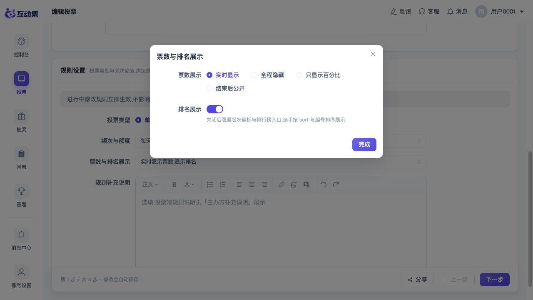Align editor text to the left
Image resolution: width=533 pixels, height=300 pixels.
point(239,185)
